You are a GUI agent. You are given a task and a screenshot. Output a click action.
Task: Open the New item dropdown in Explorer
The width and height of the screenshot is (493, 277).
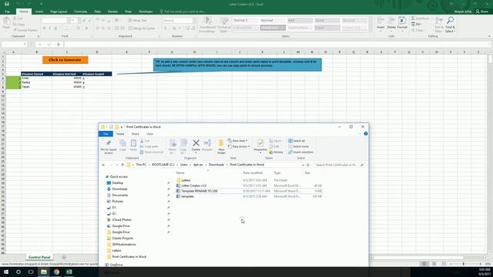point(238,141)
